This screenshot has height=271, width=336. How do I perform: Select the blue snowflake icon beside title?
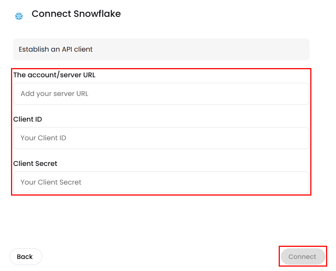[19, 16]
